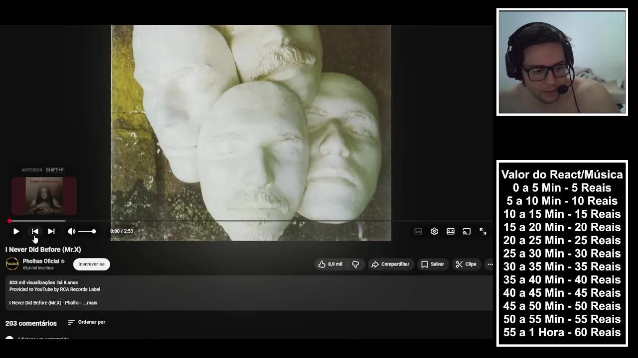Click previous video thumbnail preview
Image resolution: width=638 pixels, height=358 pixels.
tap(44, 196)
